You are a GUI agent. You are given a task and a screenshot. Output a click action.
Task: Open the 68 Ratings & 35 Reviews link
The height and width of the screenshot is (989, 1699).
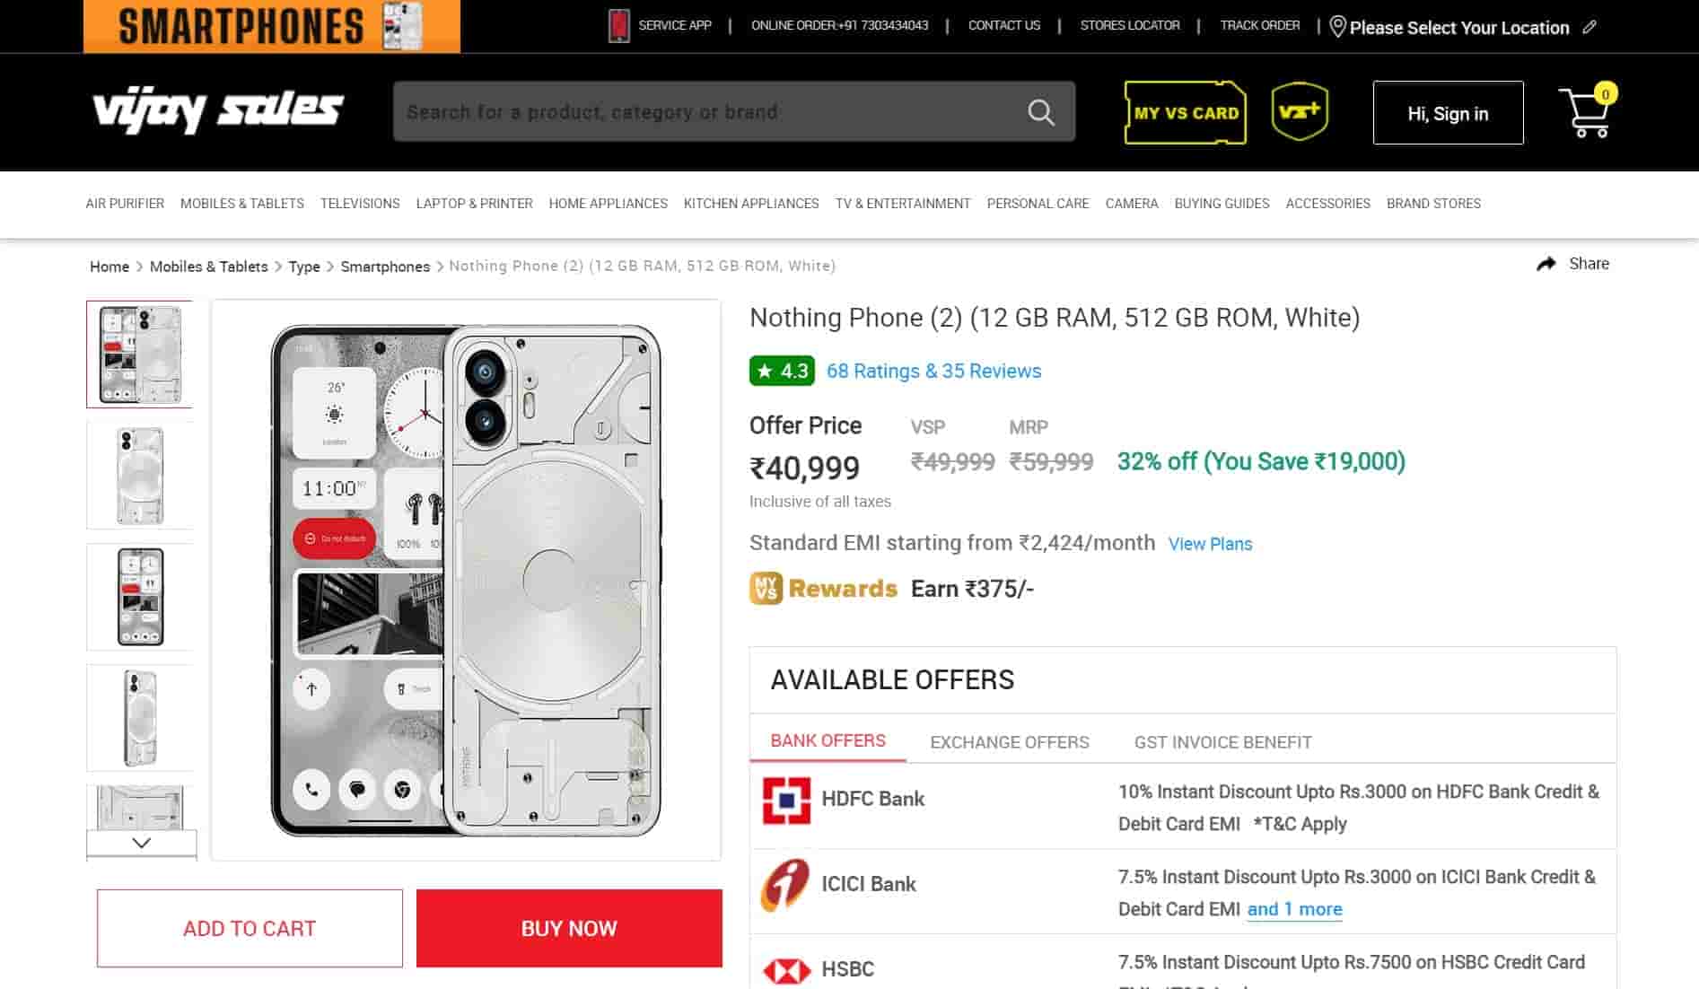(933, 372)
